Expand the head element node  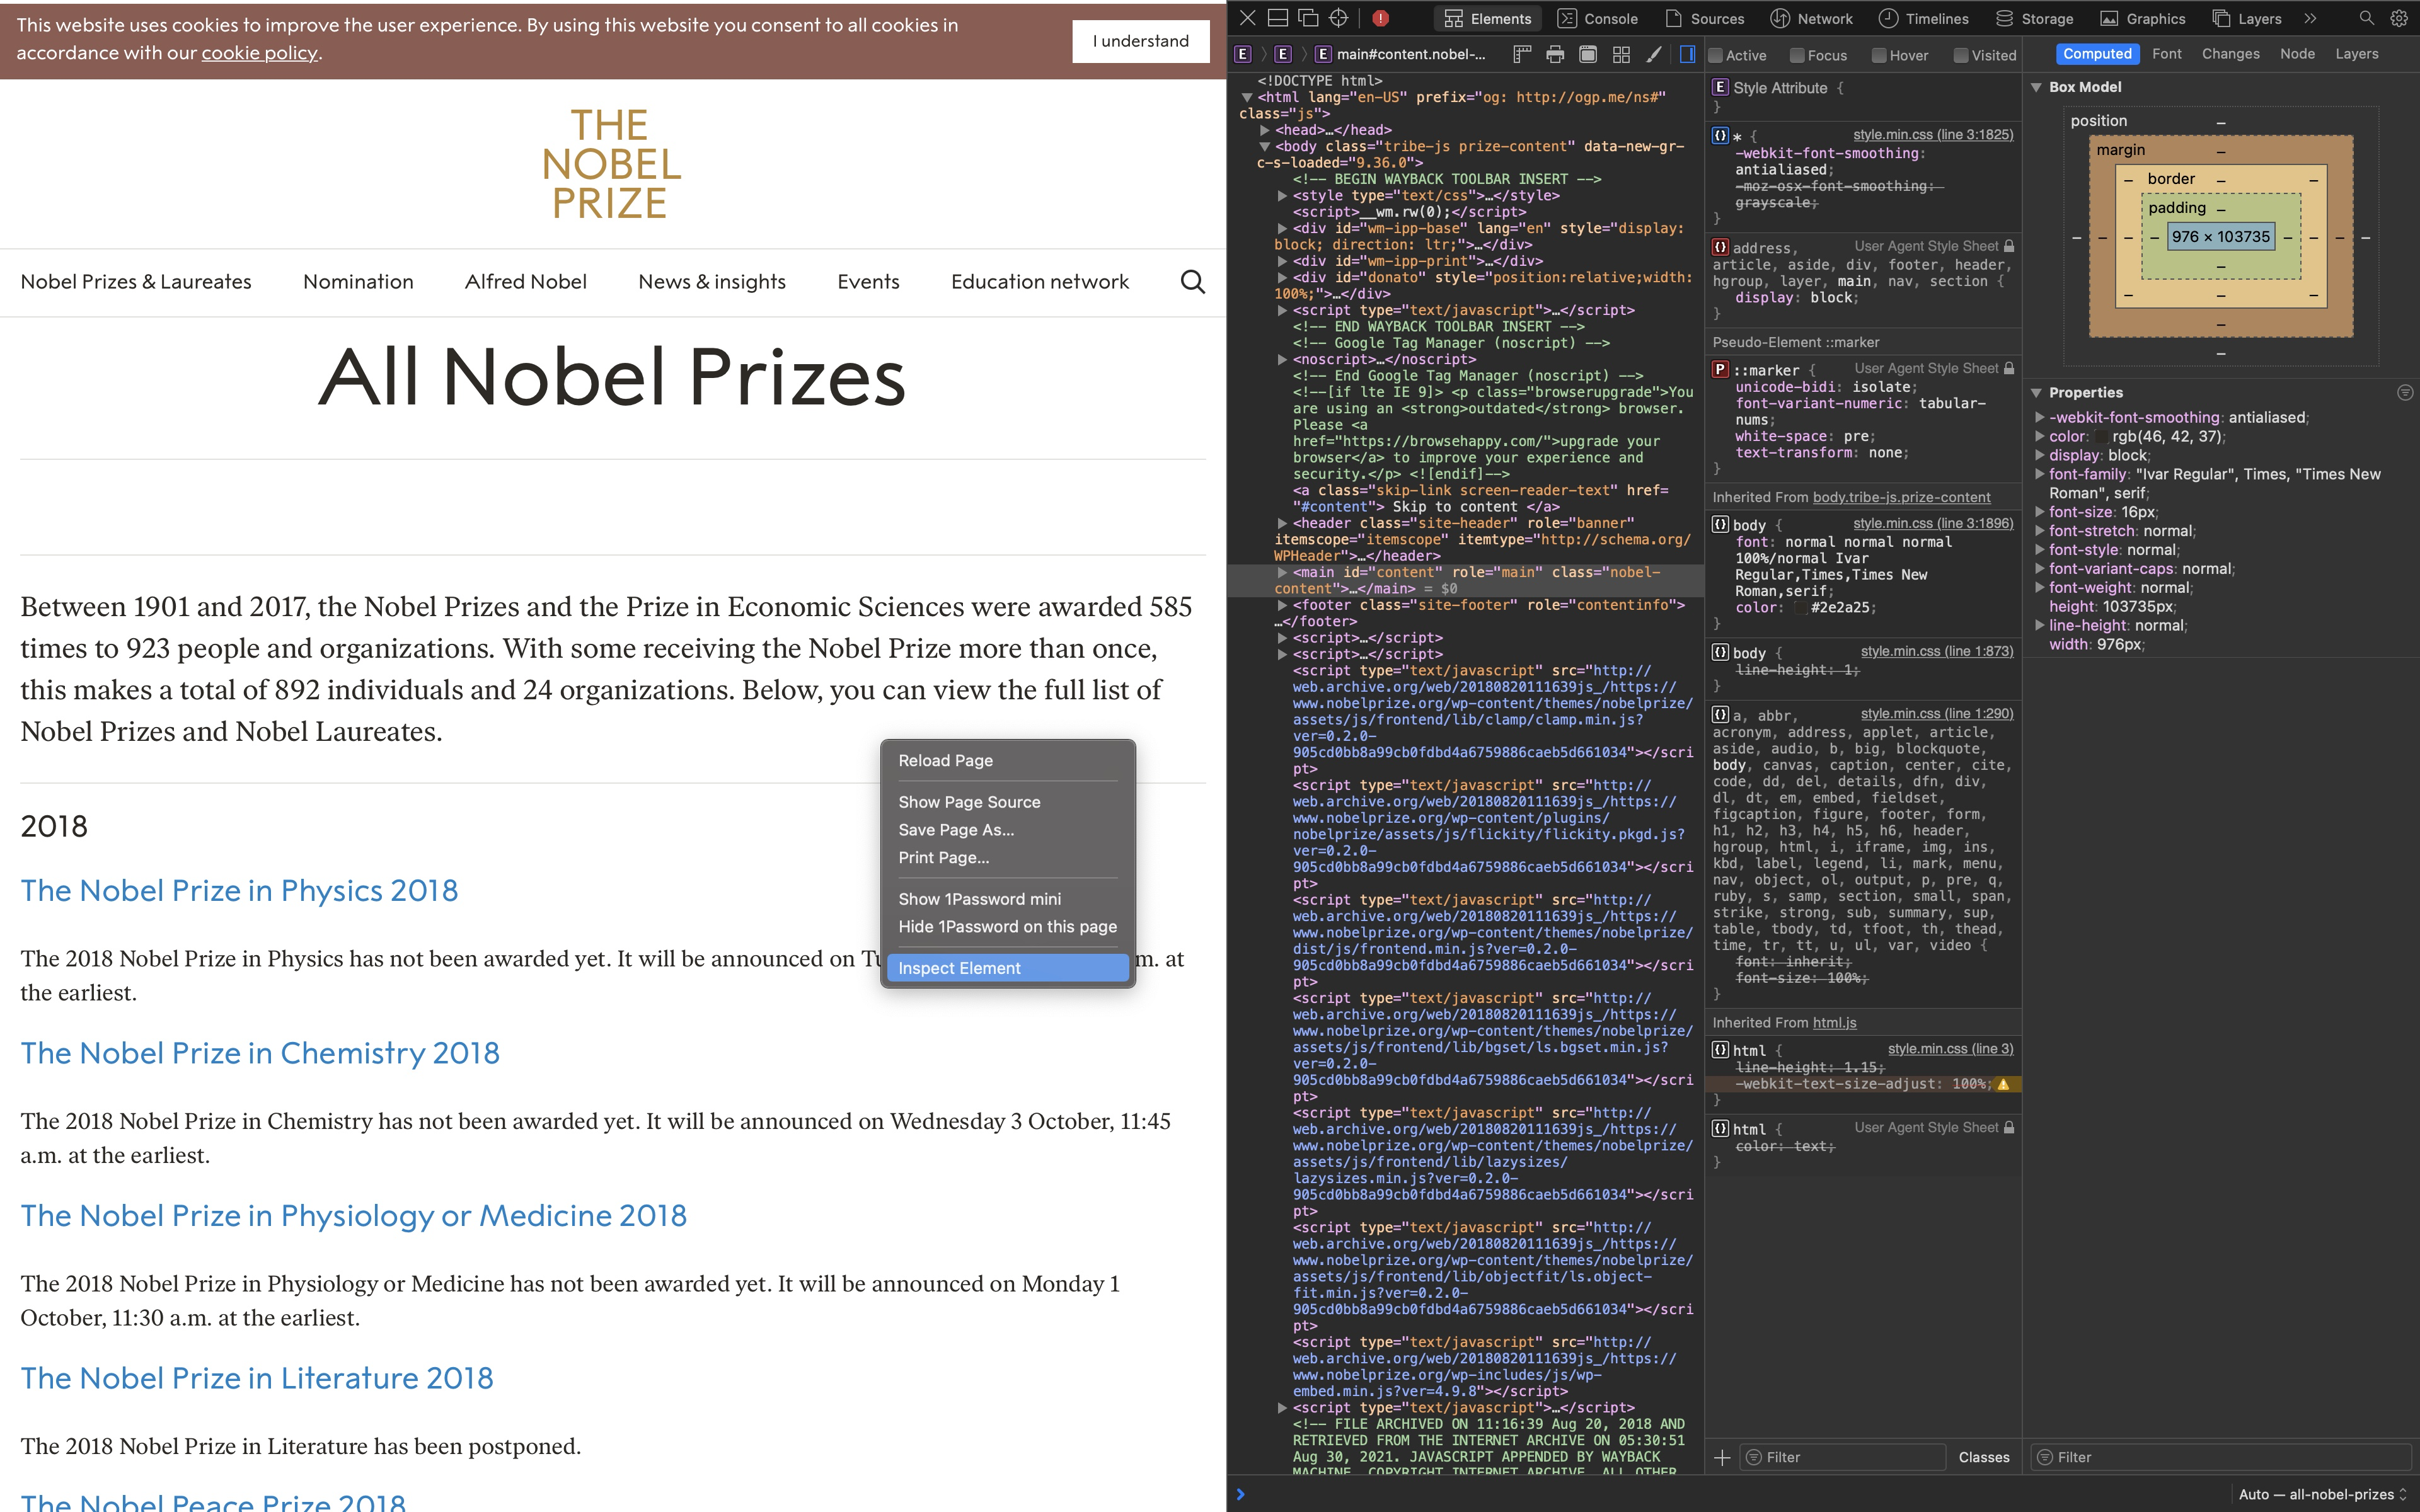click(x=1265, y=130)
